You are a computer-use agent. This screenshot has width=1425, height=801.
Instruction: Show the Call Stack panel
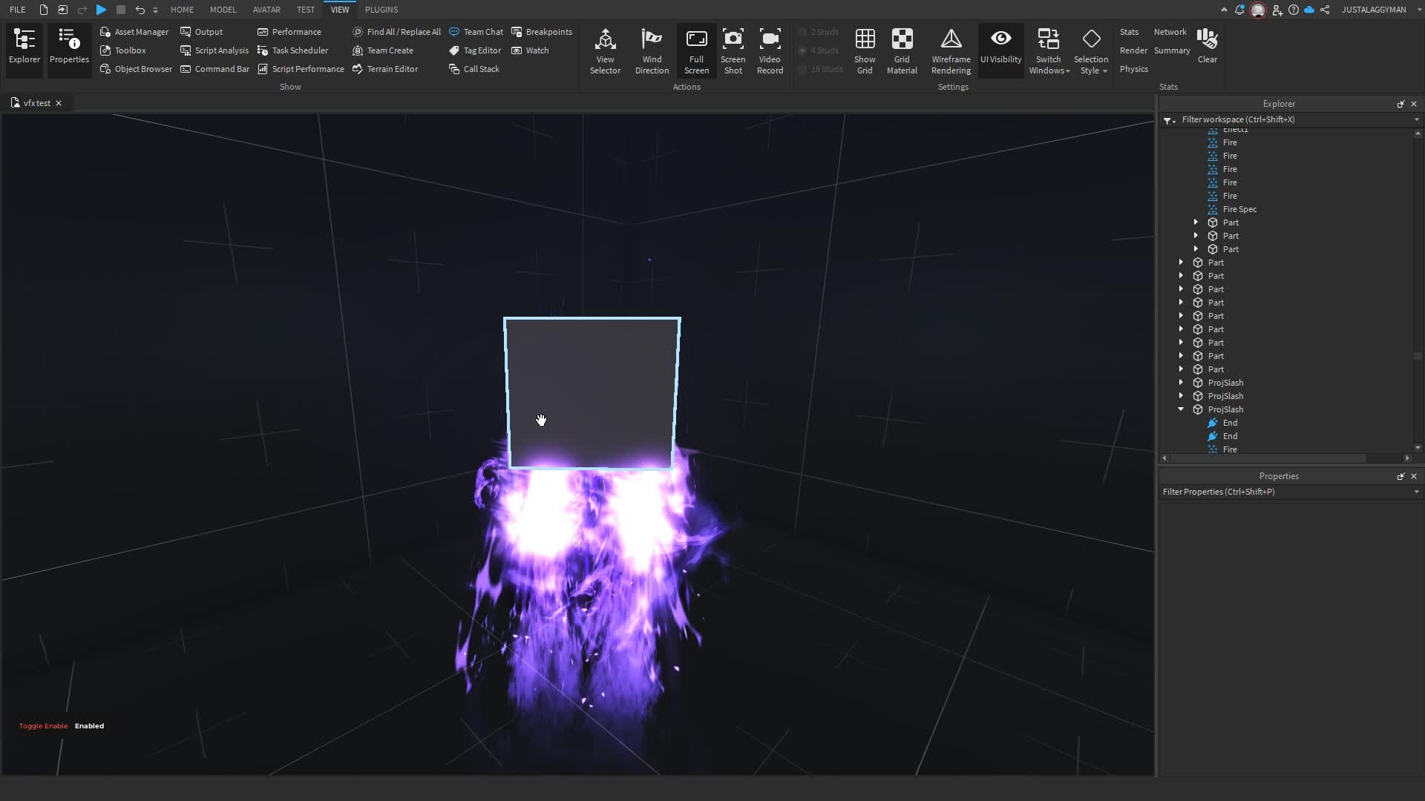tap(474, 69)
